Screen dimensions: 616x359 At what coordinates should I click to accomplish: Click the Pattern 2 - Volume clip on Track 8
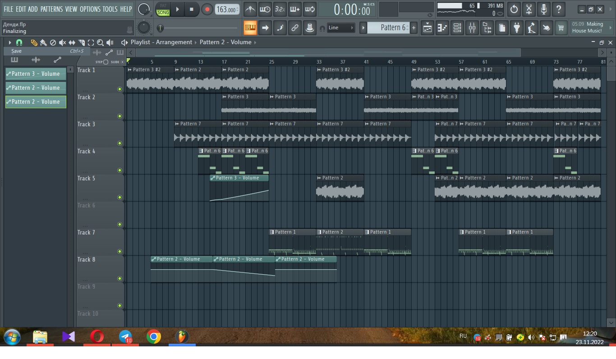(181, 259)
